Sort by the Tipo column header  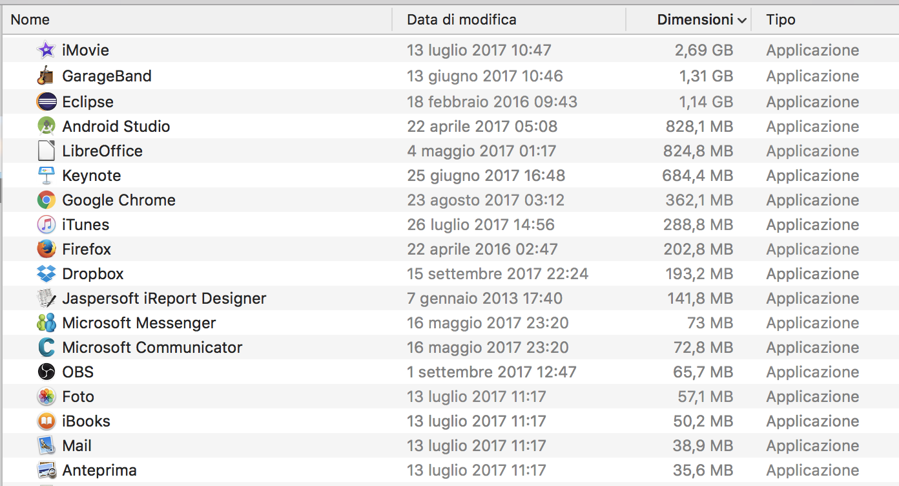(x=781, y=19)
